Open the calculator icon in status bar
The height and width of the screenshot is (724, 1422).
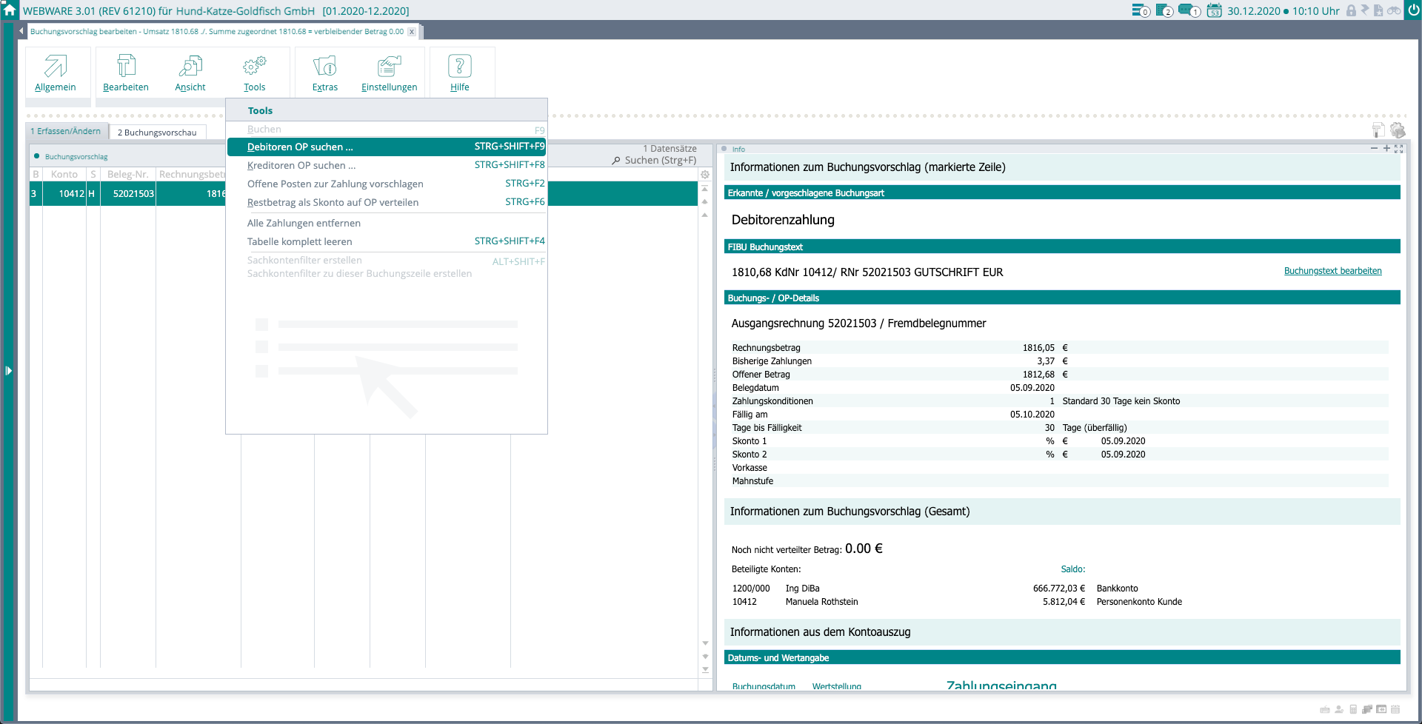[x=1353, y=709]
